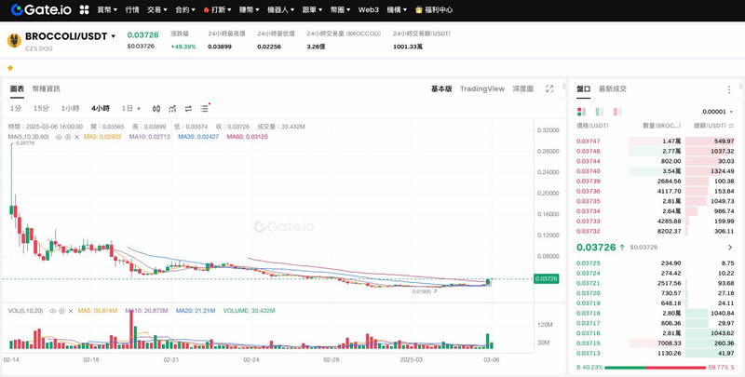Expand chart to fullscreen
Screen dimensions: 745x377
point(549,88)
